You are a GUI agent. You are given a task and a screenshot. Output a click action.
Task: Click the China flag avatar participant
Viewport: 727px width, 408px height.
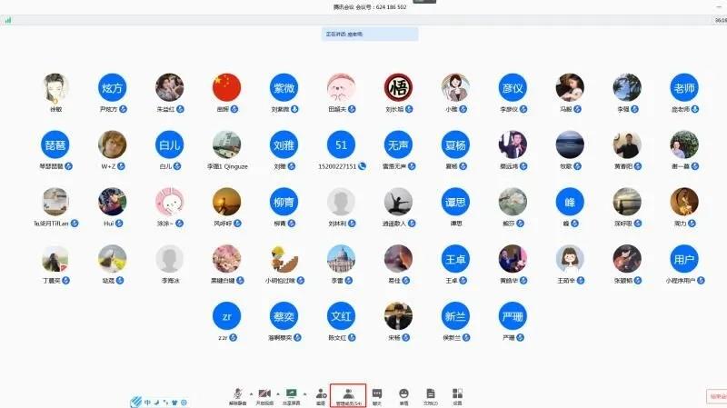(x=226, y=88)
